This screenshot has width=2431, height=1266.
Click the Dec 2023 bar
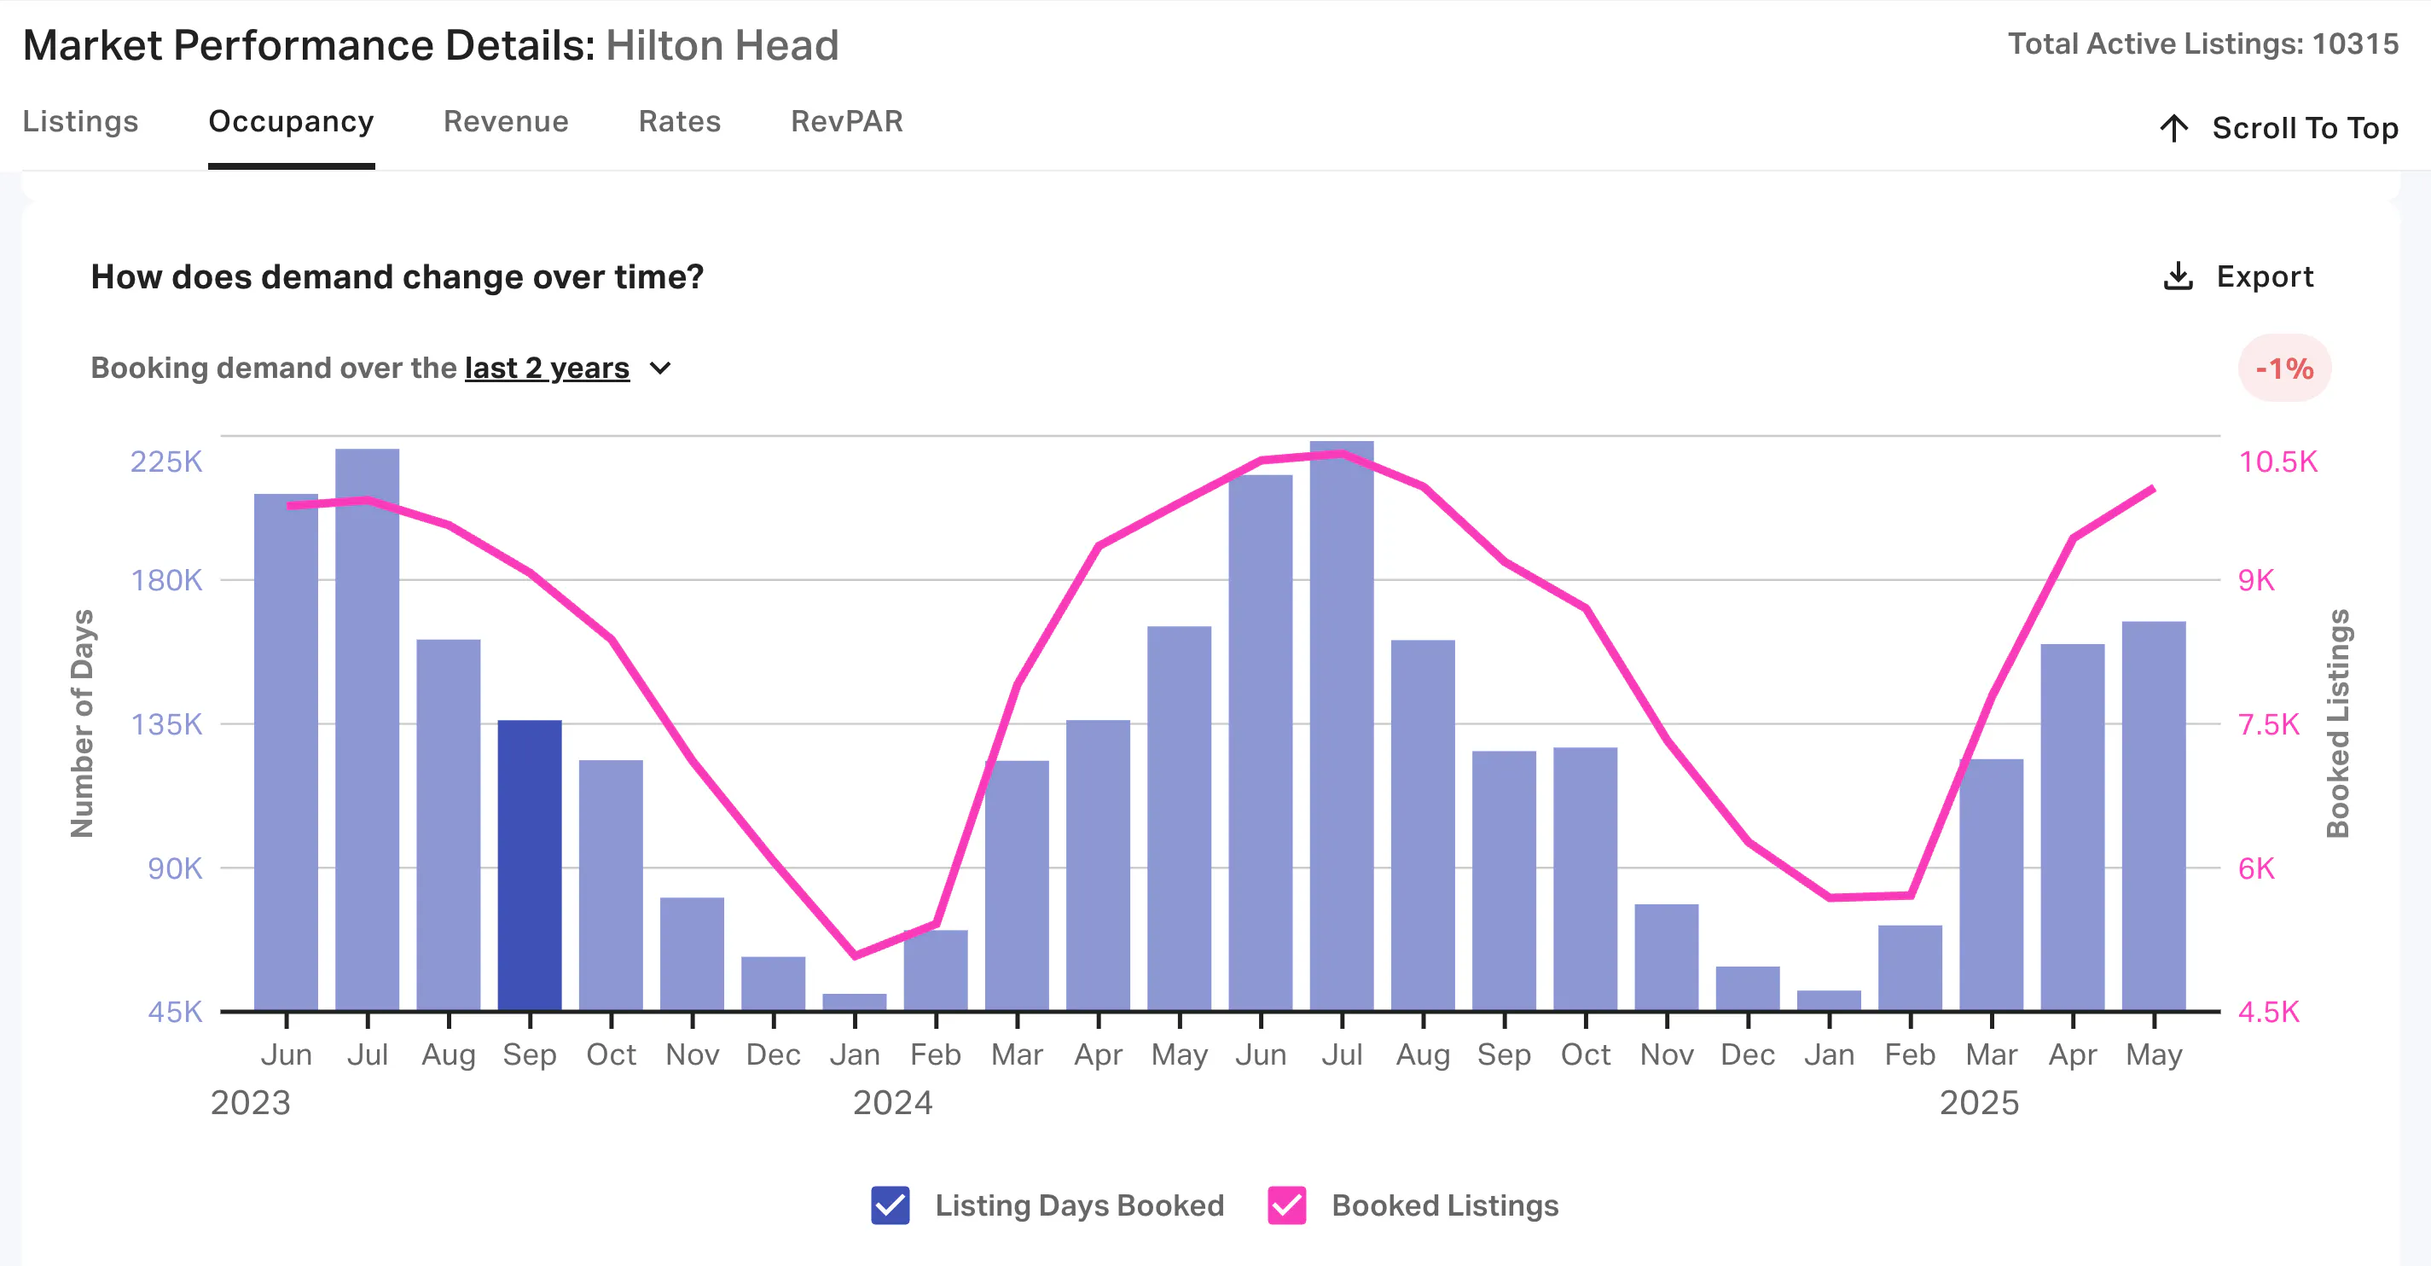773,984
